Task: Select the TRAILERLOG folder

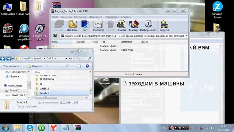Action: [x=45, y=79]
